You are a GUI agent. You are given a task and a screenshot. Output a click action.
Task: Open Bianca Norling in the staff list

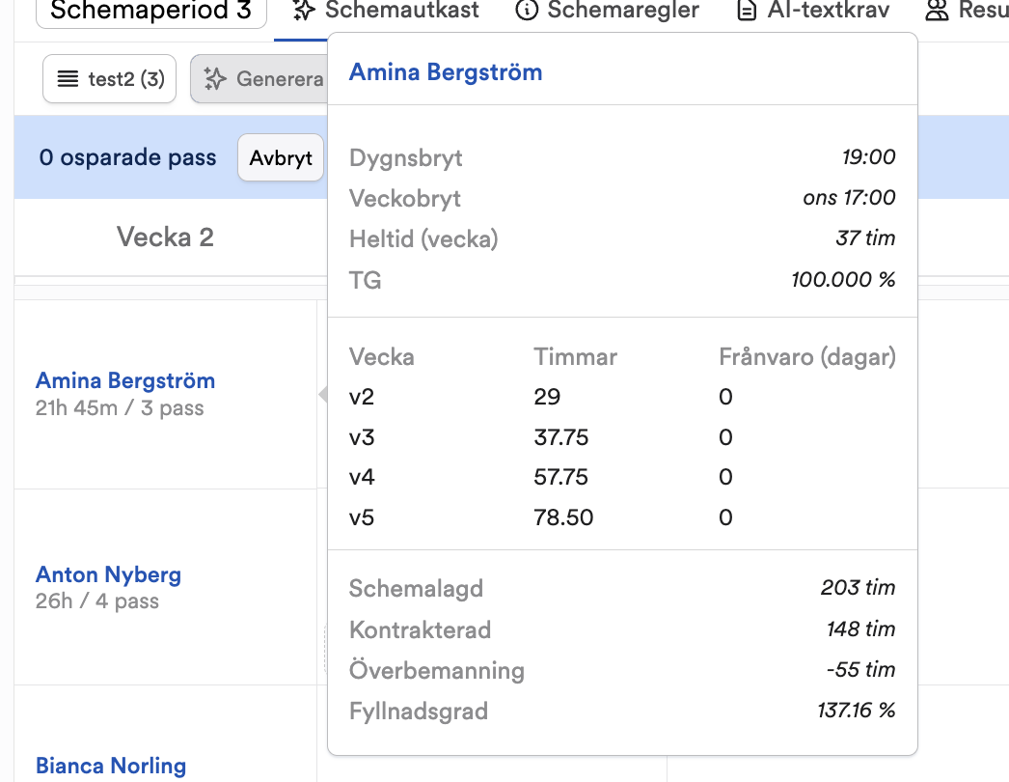tap(111, 766)
